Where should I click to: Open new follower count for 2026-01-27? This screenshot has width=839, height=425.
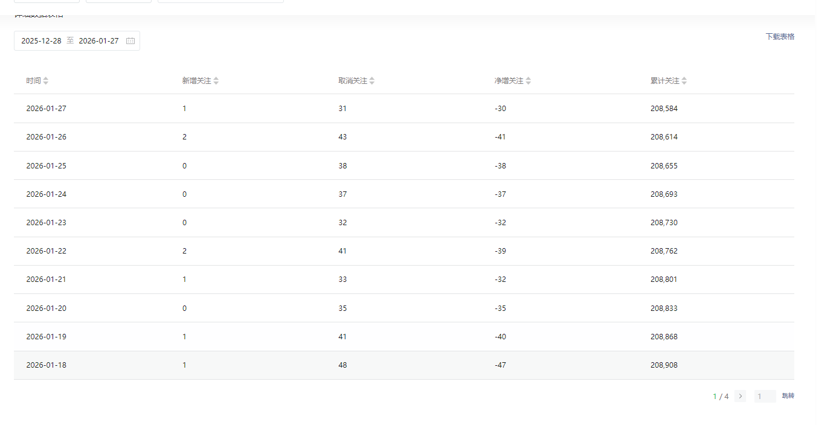coord(184,109)
